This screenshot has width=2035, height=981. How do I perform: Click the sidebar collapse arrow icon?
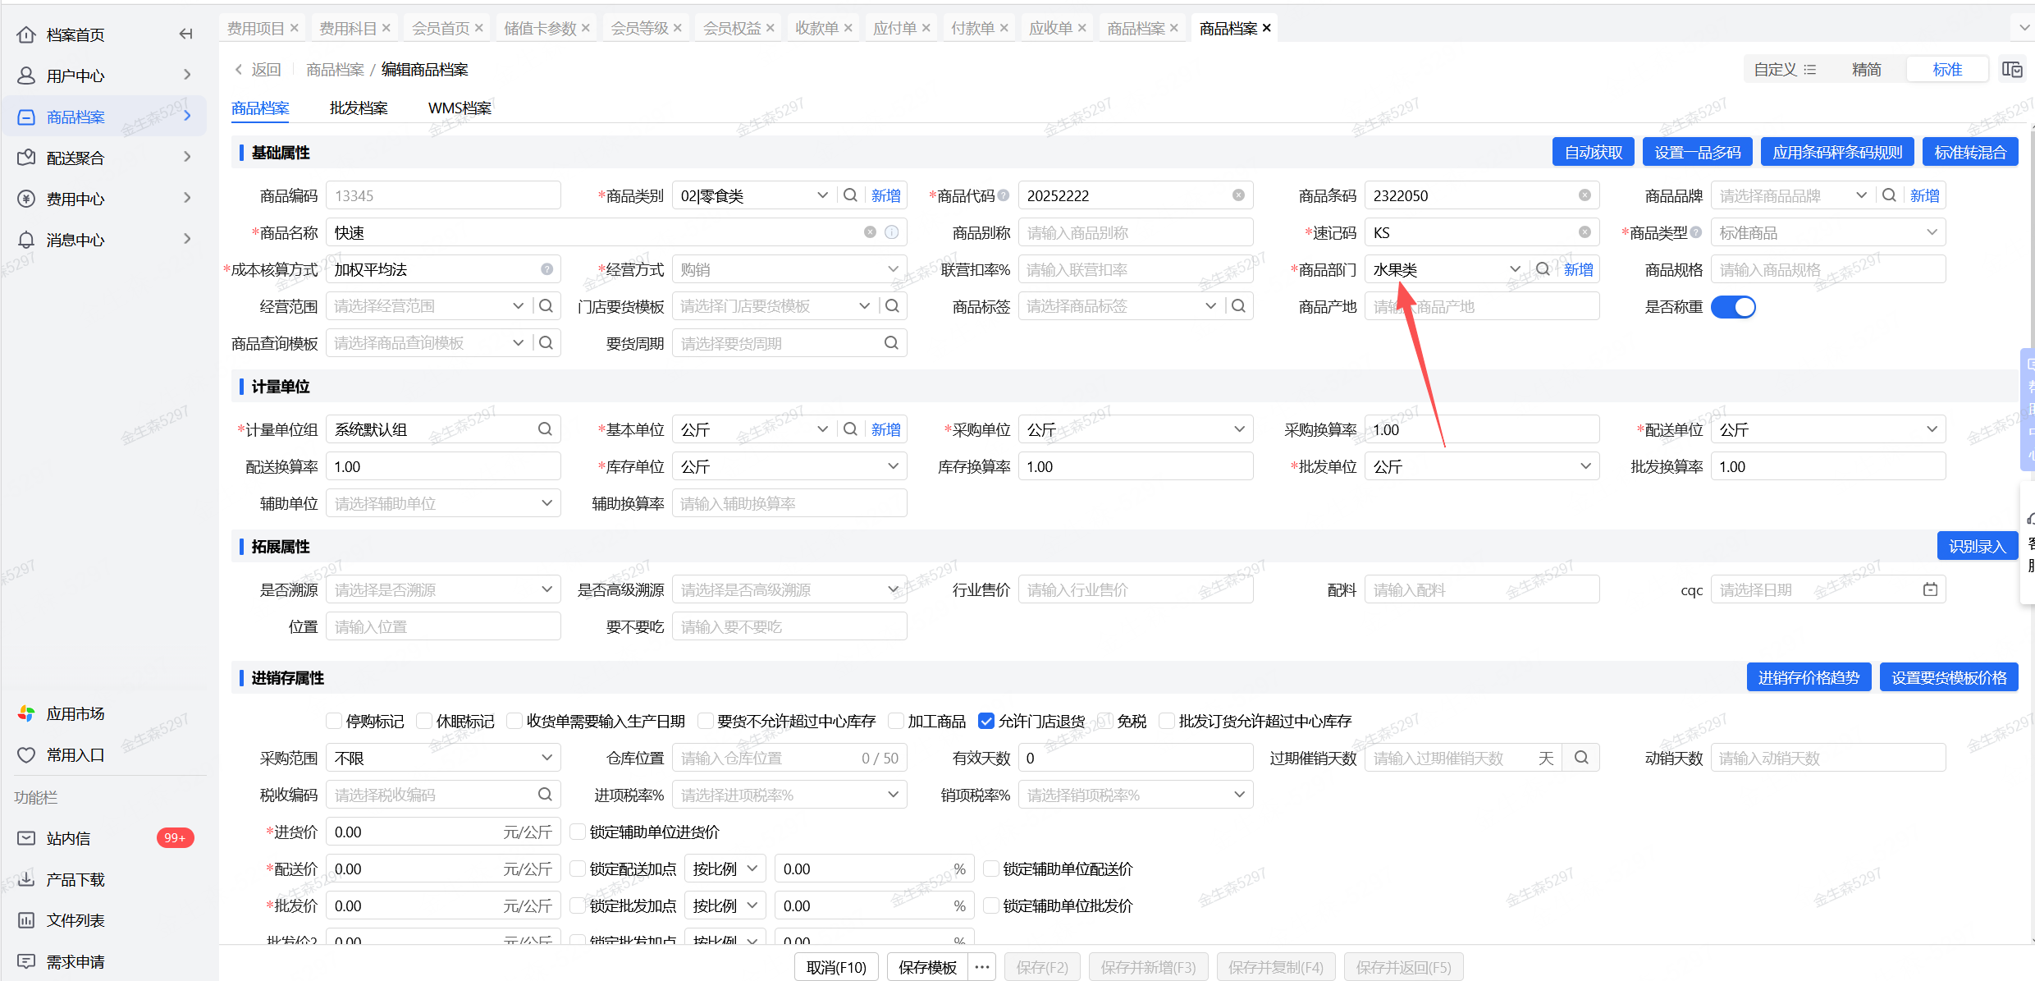click(185, 34)
